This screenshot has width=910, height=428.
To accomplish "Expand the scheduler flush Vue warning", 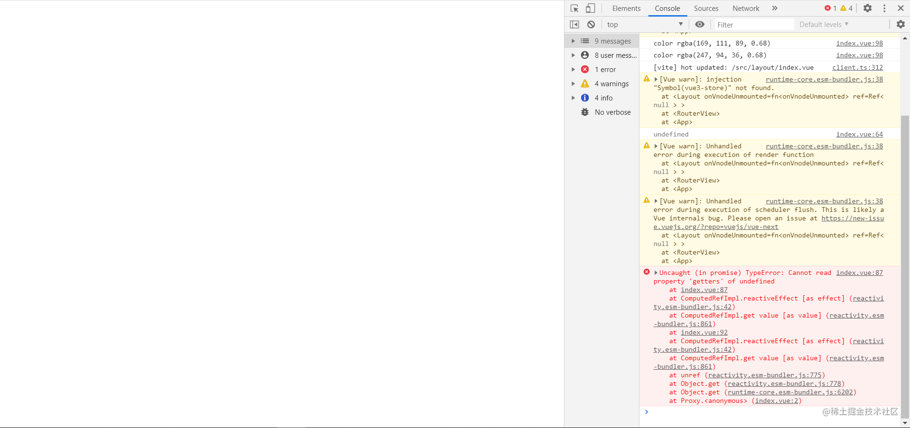I will [x=656, y=201].
